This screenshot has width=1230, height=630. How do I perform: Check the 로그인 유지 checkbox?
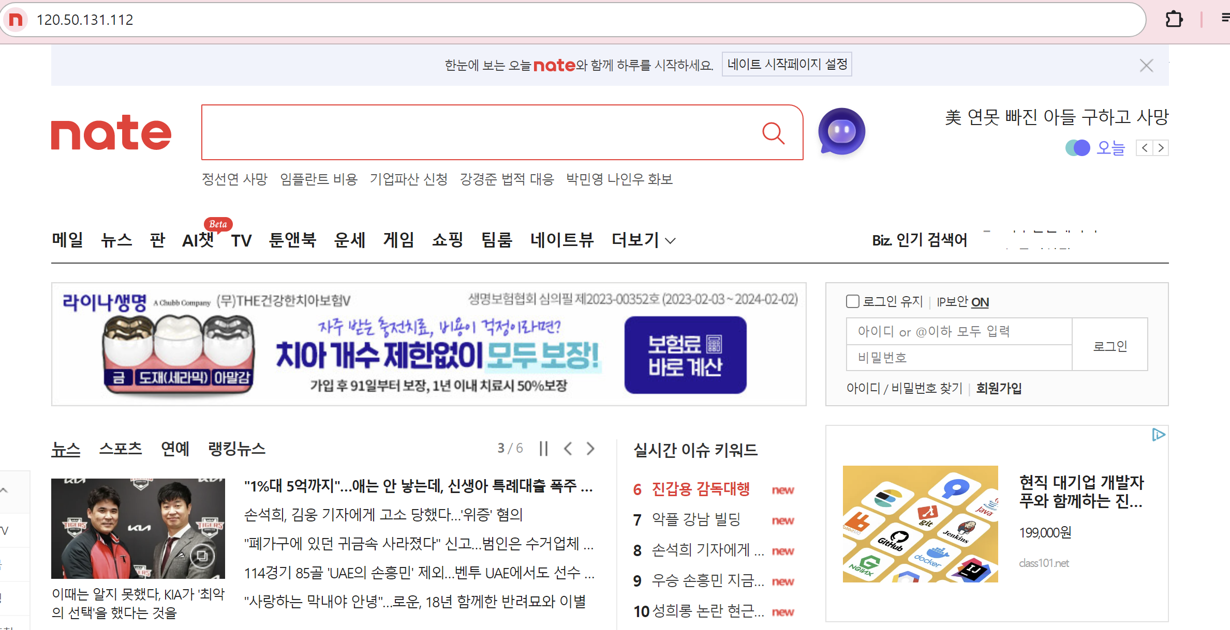point(852,301)
